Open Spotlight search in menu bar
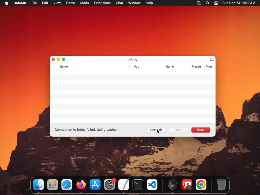The image size is (260, 195). coord(208,3)
